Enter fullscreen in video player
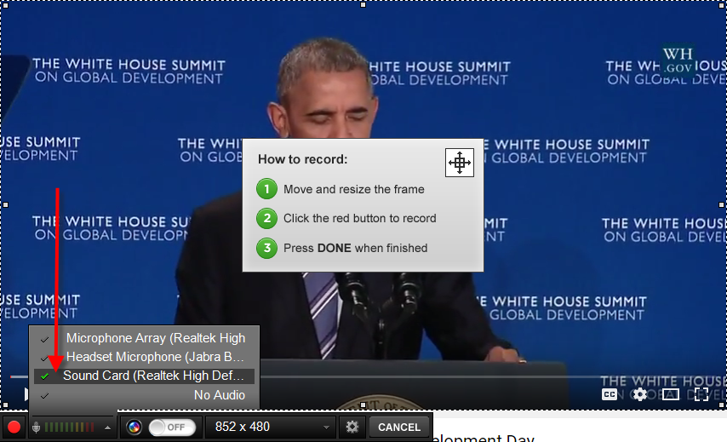Viewport: 727px width, 442px height. pos(701,394)
